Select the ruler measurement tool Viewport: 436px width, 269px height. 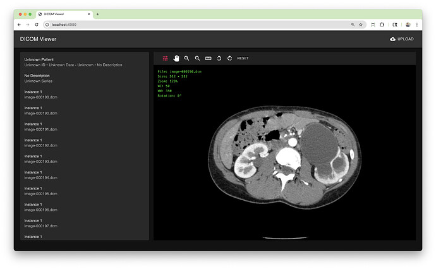pos(209,58)
